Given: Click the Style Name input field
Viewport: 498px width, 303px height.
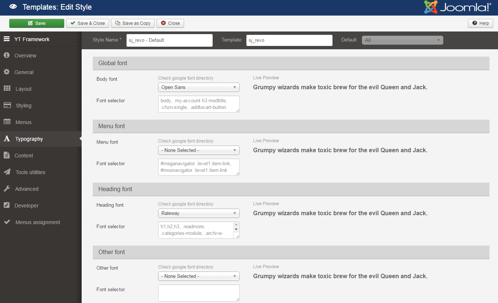Looking at the screenshot, I should [170, 40].
